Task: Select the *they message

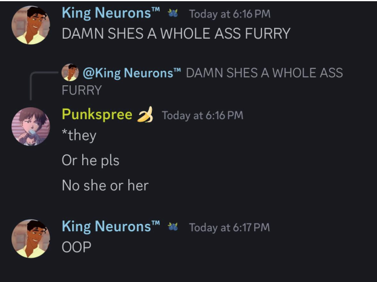Action: [79, 136]
